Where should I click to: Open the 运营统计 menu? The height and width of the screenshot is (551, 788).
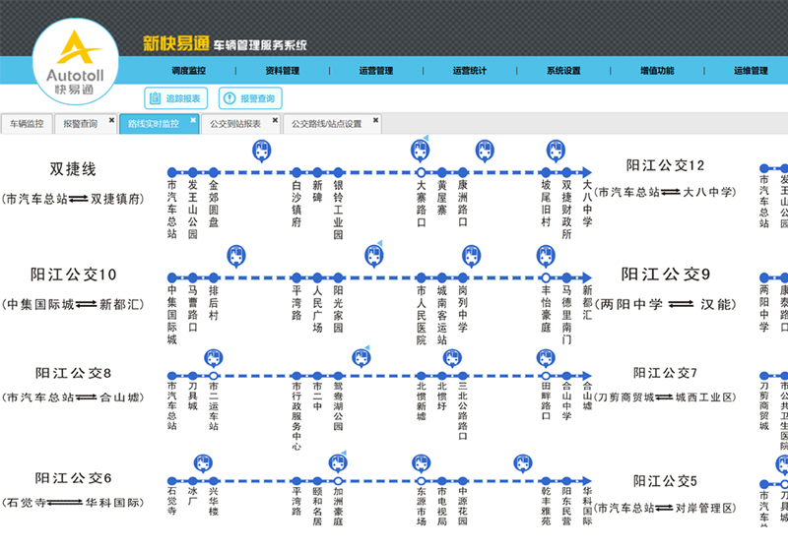(469, 71)
